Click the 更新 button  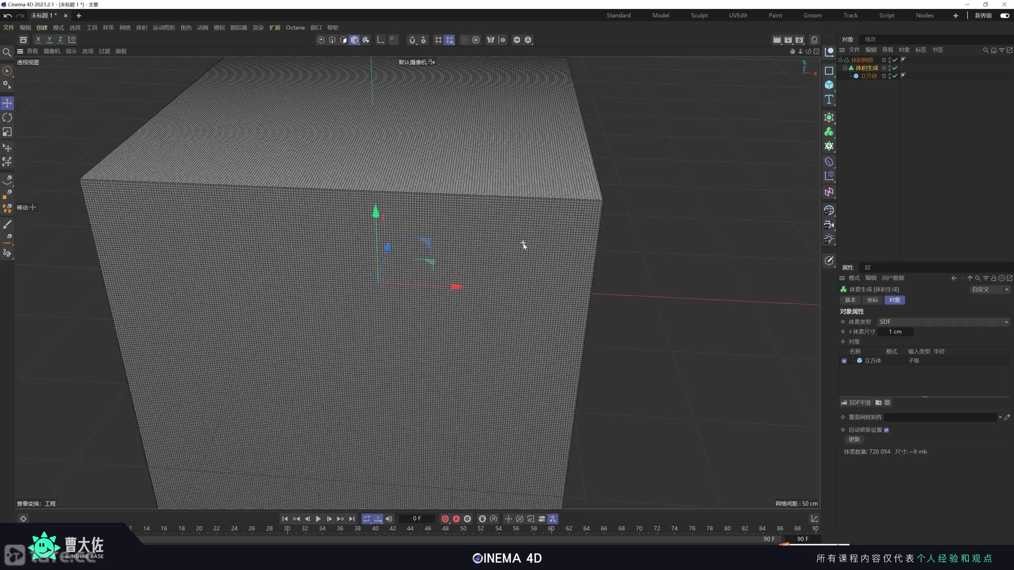(854, 439)
